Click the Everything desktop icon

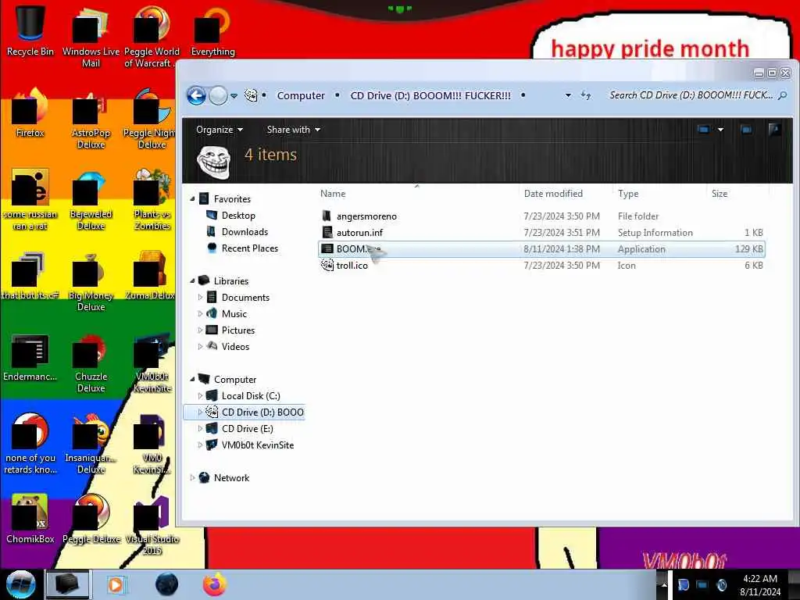(x=212, y=31)
